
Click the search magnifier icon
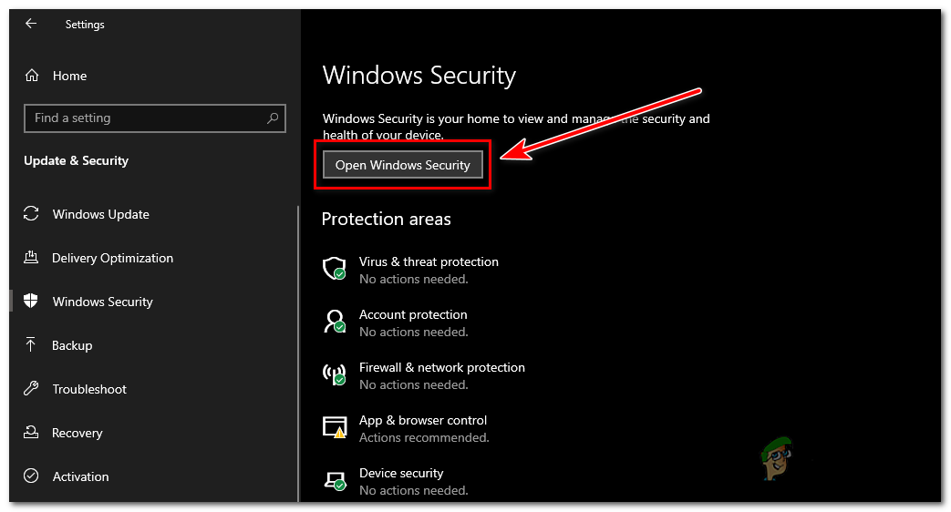coord(273,118)
